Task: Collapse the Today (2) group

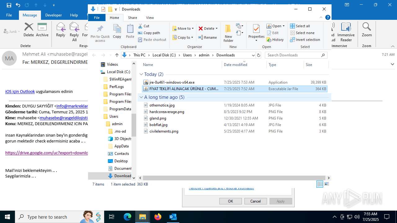Action: tap(141, 74)
